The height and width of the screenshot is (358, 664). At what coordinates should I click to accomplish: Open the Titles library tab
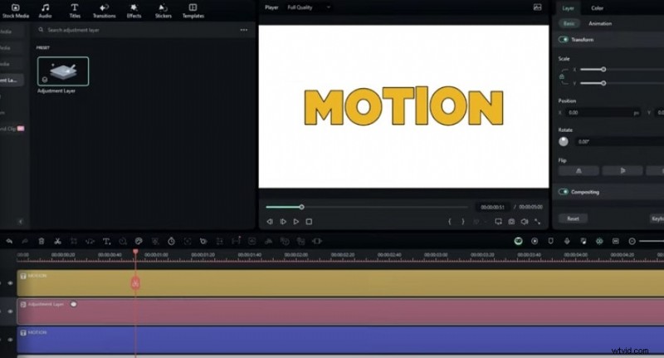click(x=74, y=10)
